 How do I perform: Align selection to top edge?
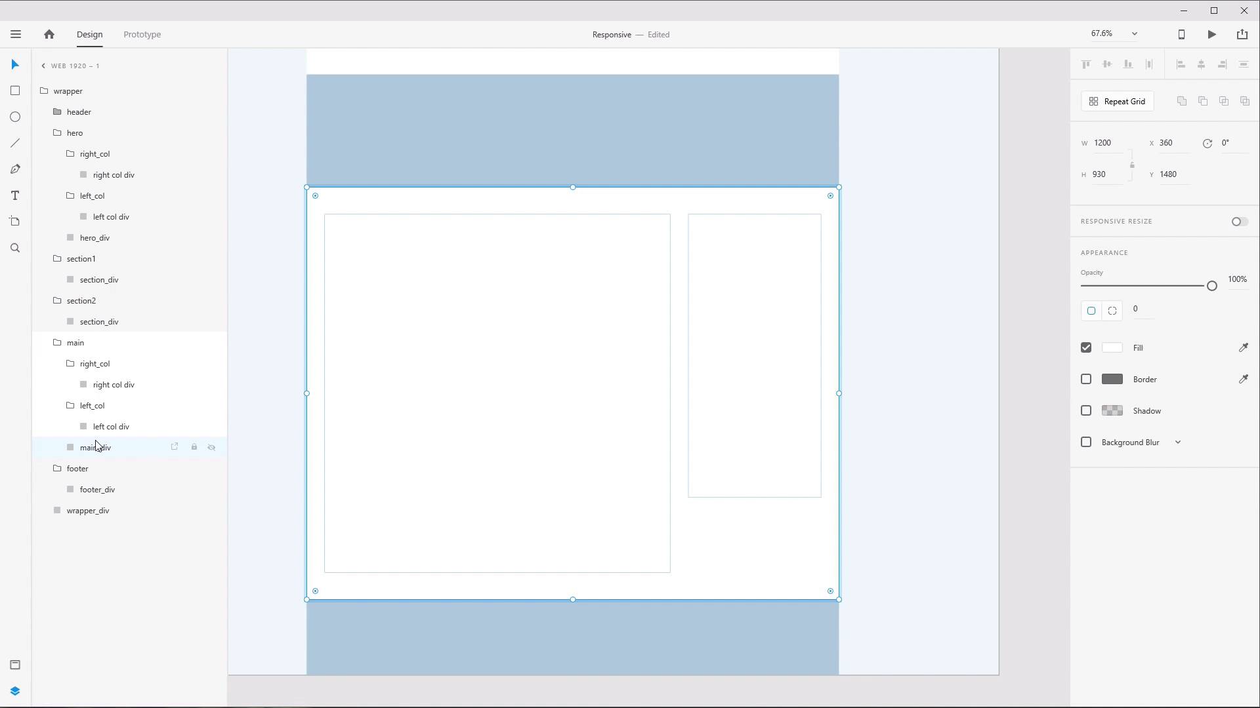coord(1086,64)
